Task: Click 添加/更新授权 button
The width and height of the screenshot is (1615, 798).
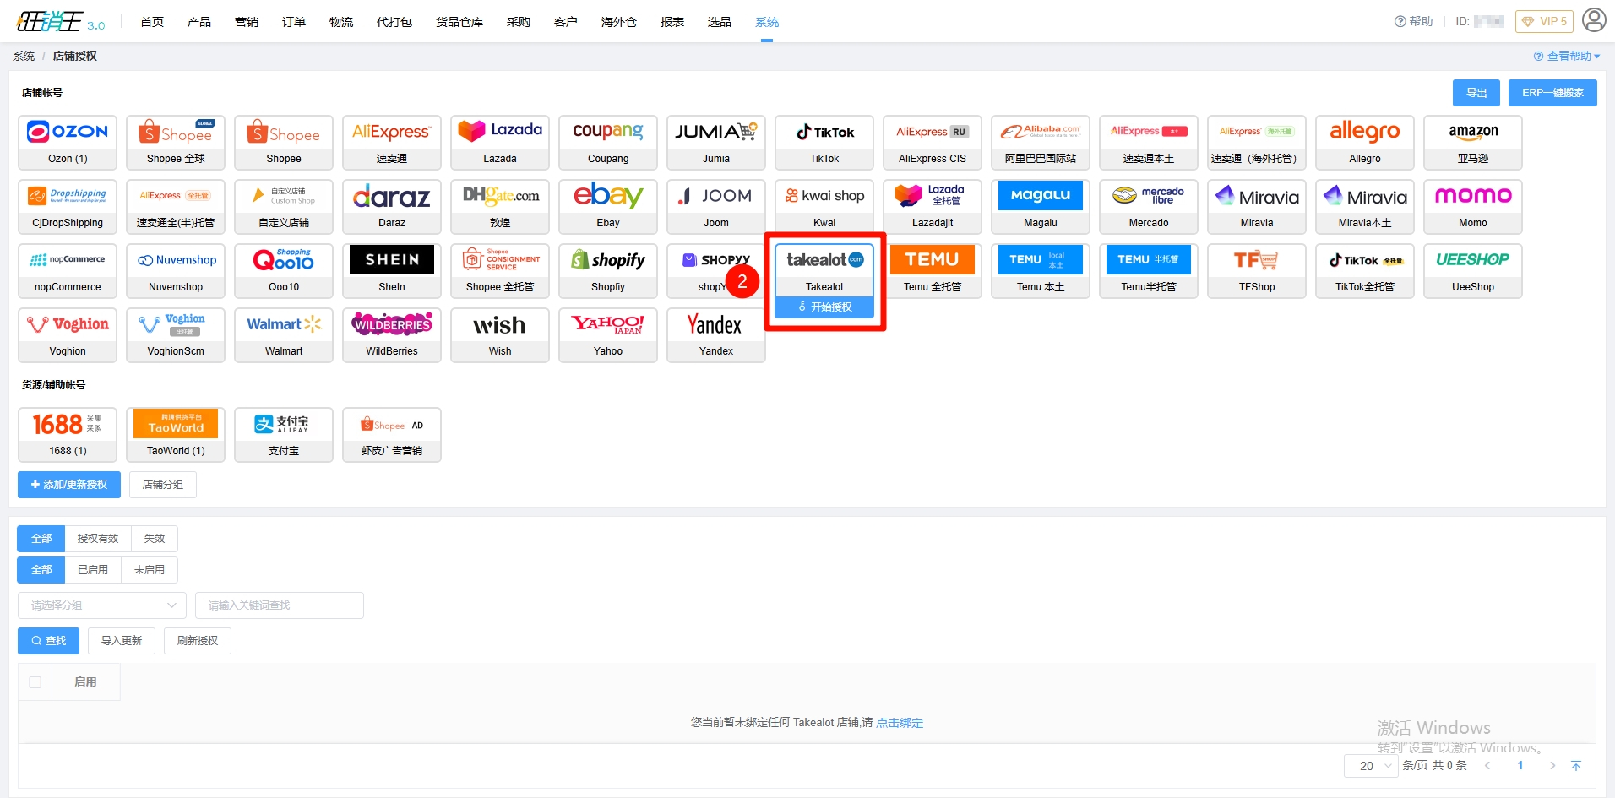Action: click(x=69, y=485)
